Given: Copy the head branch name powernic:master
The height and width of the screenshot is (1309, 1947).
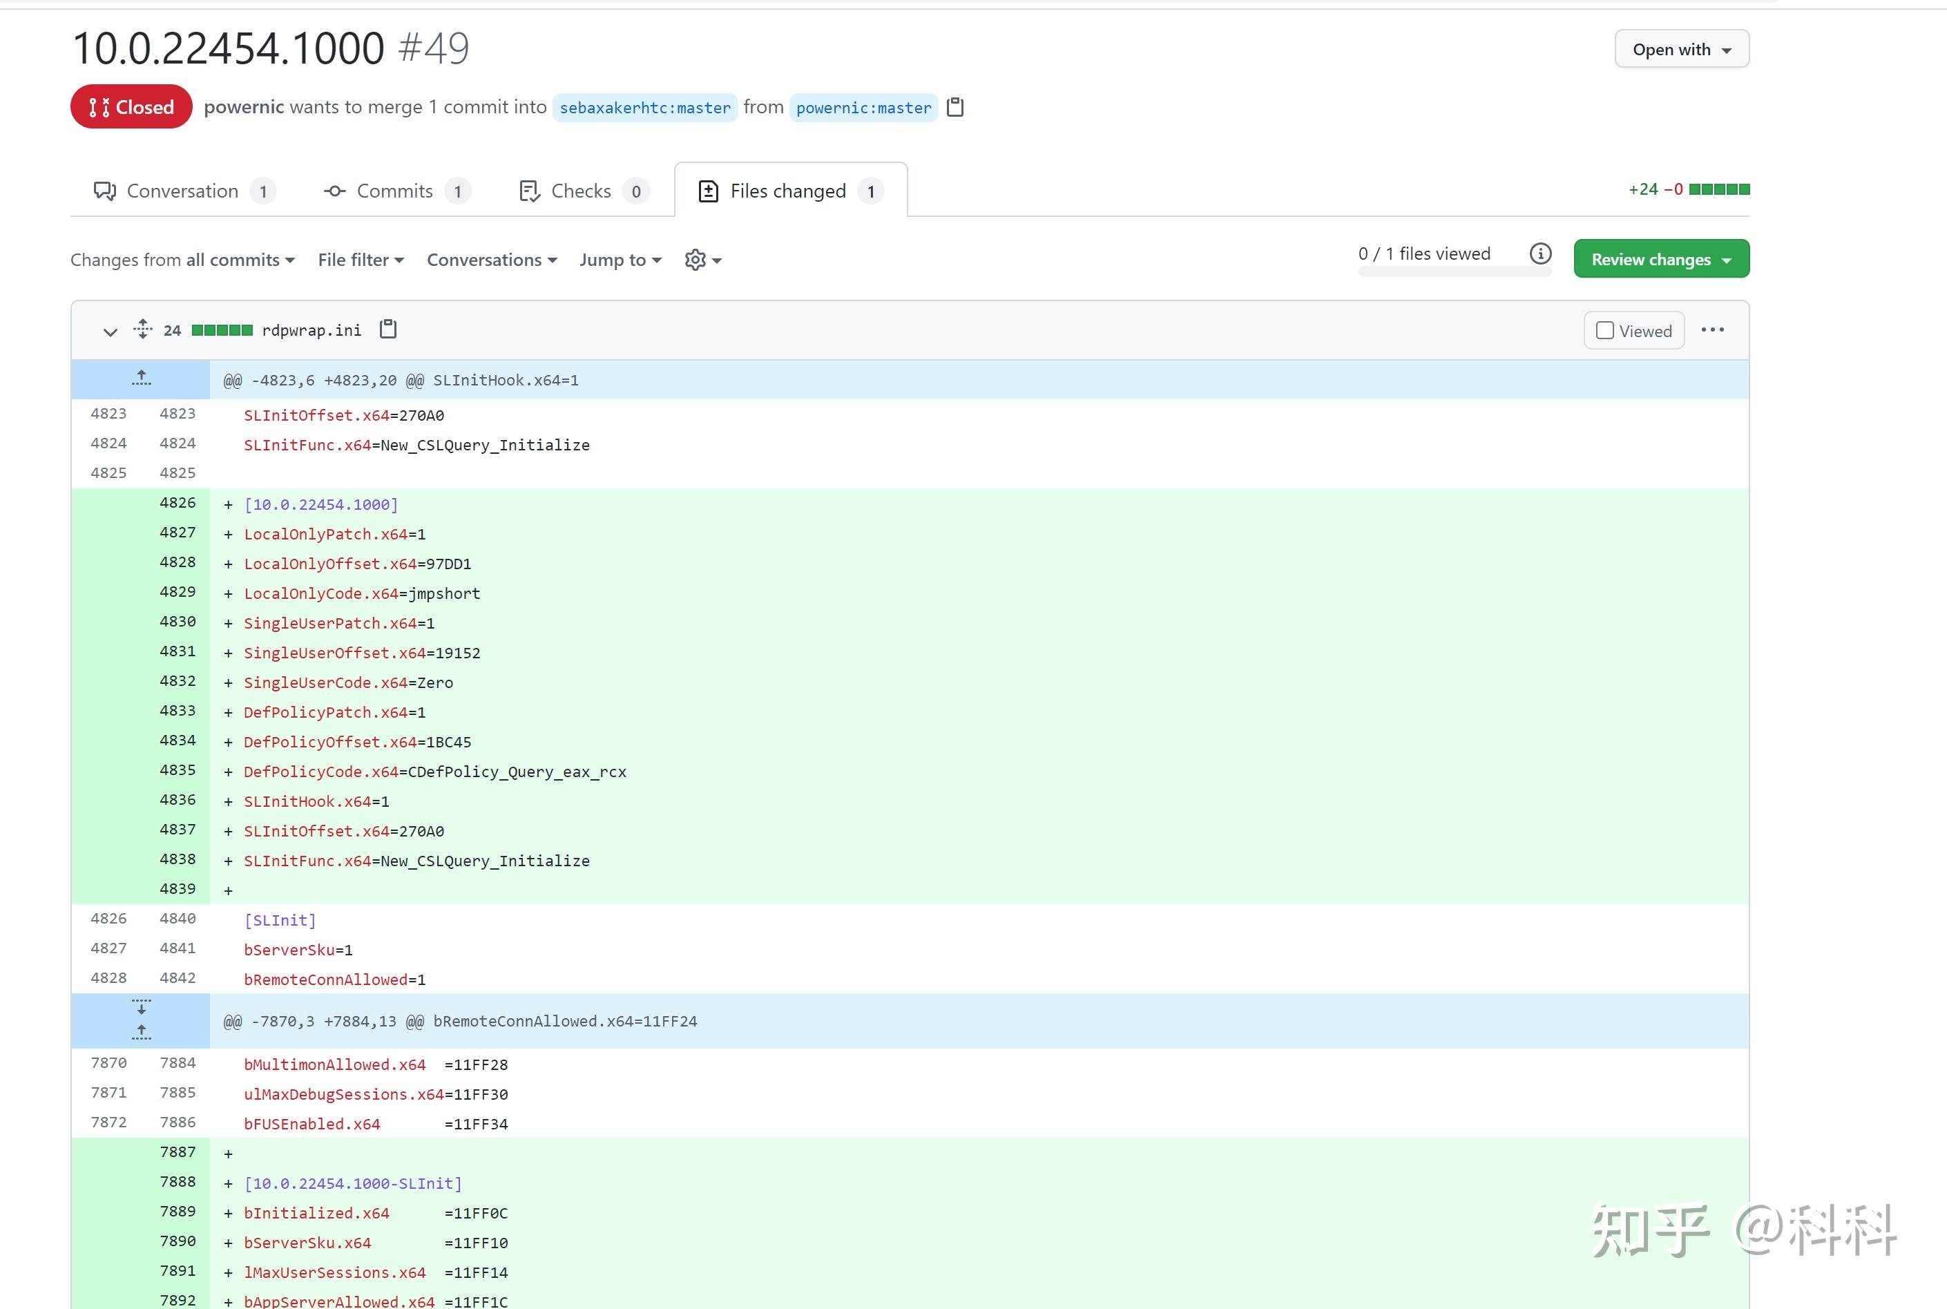Looking at the screenshot, I should click(956, 107).
